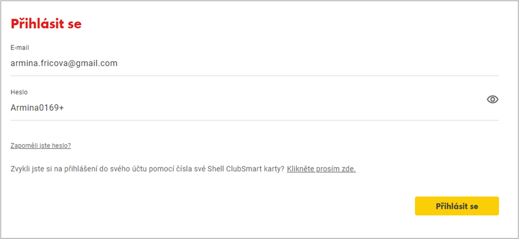Follow the Klikněte prosím zde. link
519x239 pixels.
(322, 169)
